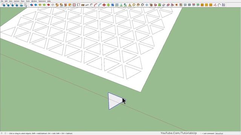The width and height of the screenshot is (241, 135).
Task: Click the light blue diamond plane icon
Action: point(36,5)
